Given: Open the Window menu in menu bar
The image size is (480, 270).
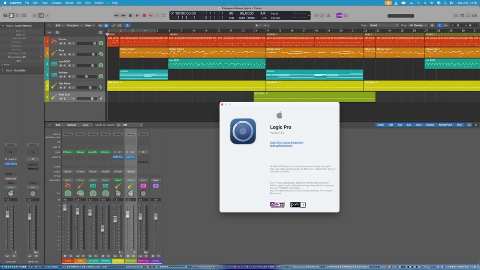Looking at the screenshot, I should tap(99, 3).
